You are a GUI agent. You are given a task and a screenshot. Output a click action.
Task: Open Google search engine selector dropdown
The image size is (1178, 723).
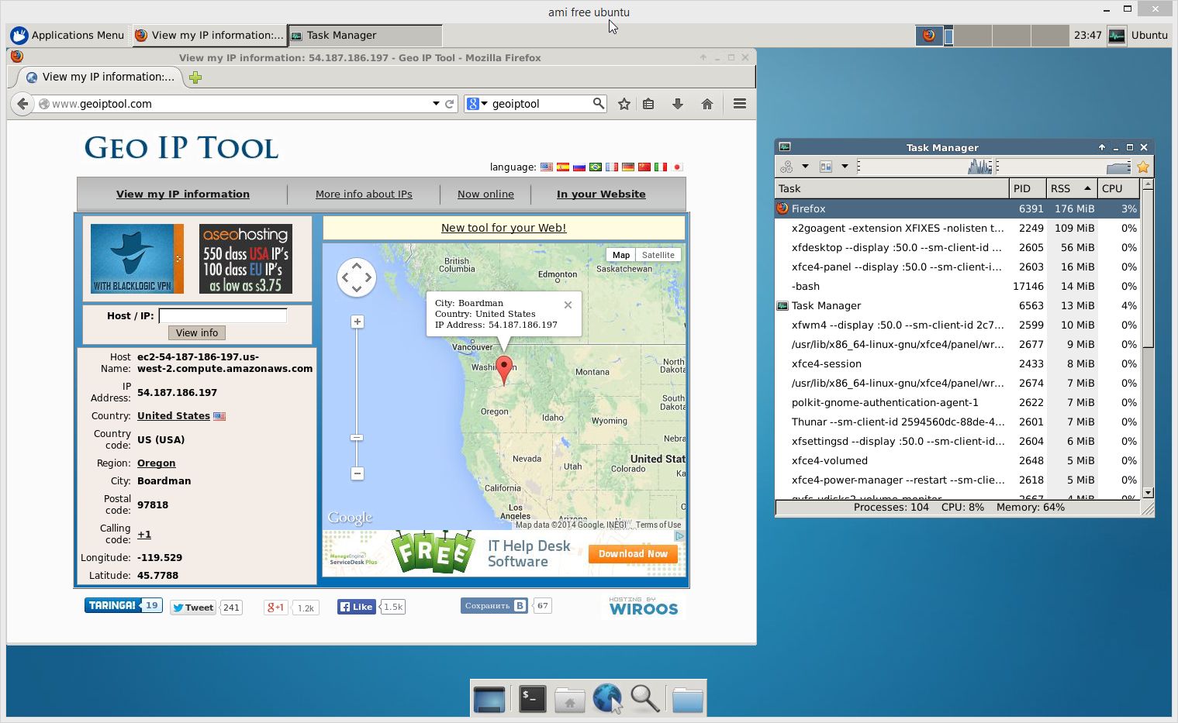(476, 104)
